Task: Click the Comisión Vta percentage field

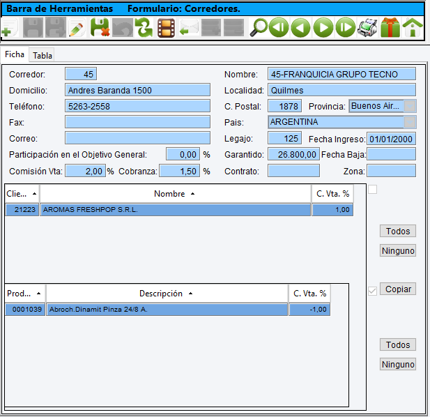Action: (85, 171)
